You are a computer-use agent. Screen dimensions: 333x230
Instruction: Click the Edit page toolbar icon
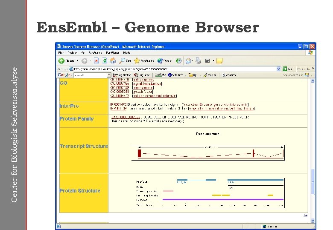coord(207,61)
